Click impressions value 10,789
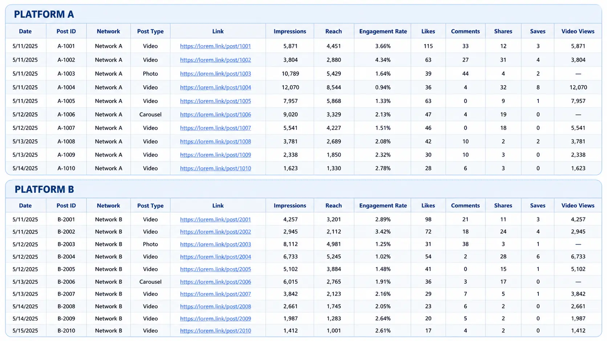This screenshot has height=341, width=607. coord(290,74)
